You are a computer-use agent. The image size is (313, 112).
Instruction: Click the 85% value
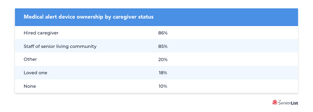pos(163,46)
